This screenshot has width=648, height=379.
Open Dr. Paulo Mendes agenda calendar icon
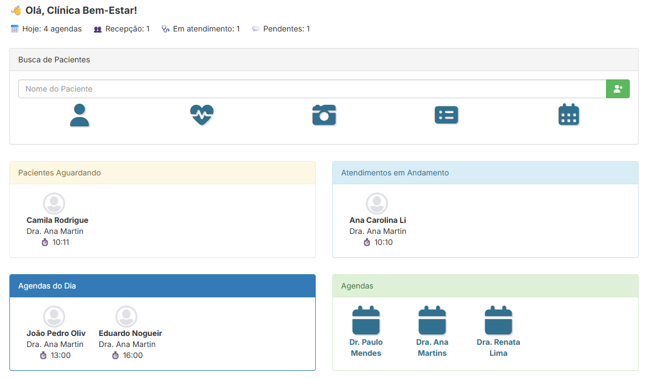coord(366,321)
